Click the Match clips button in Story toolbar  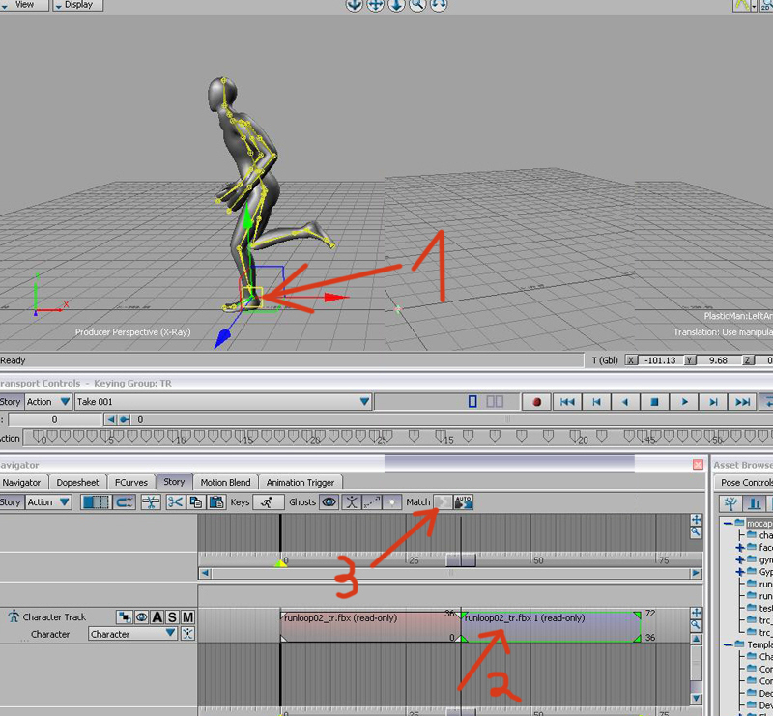point(442,502)
